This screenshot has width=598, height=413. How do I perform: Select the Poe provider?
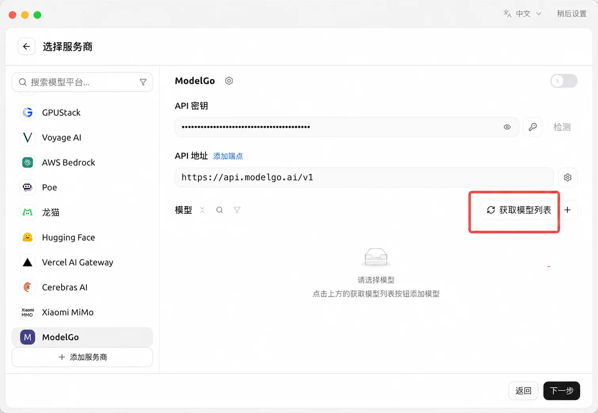[x=82, y=187]
